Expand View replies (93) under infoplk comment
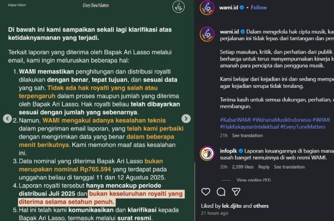The height and width of the screenshot is (221, 334). point(253,180)
